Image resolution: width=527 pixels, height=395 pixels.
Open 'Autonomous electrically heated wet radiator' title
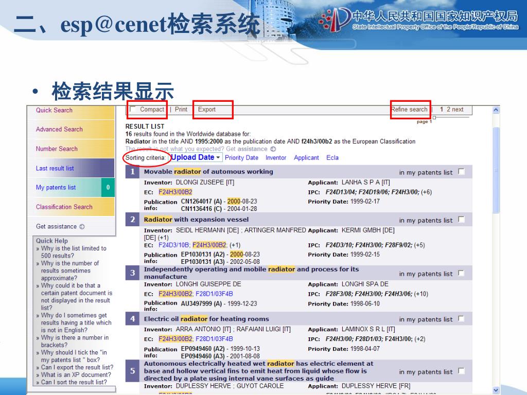tap(258, 371)
